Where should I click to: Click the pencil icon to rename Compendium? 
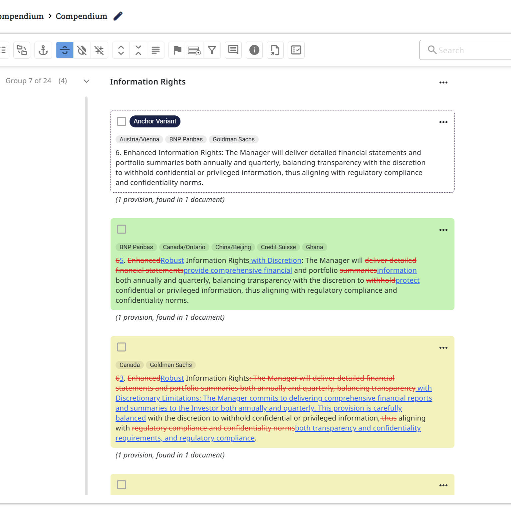118,16
